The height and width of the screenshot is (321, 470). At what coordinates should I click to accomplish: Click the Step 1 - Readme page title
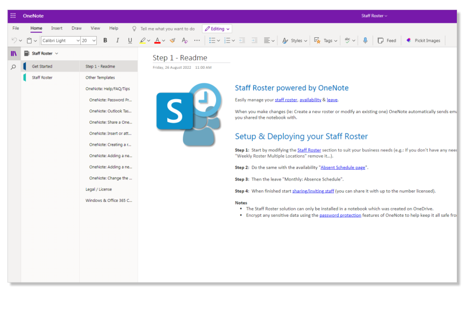180,57
